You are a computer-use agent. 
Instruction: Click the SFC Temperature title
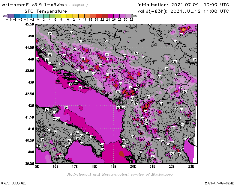(x=45, y=11)
